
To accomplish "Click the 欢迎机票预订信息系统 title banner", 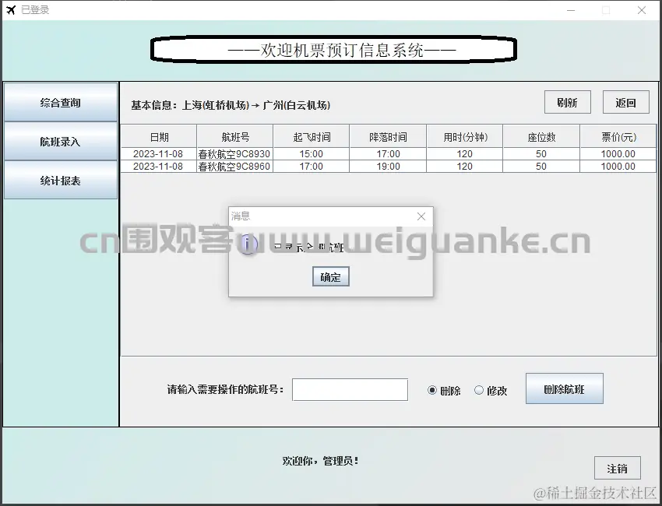I will [333, 50].
